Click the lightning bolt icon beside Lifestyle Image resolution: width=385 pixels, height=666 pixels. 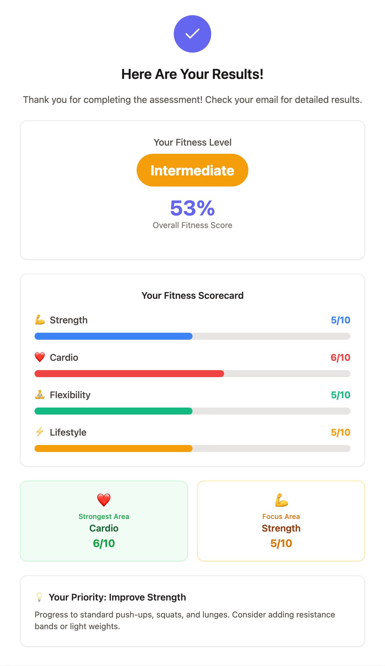40,432
